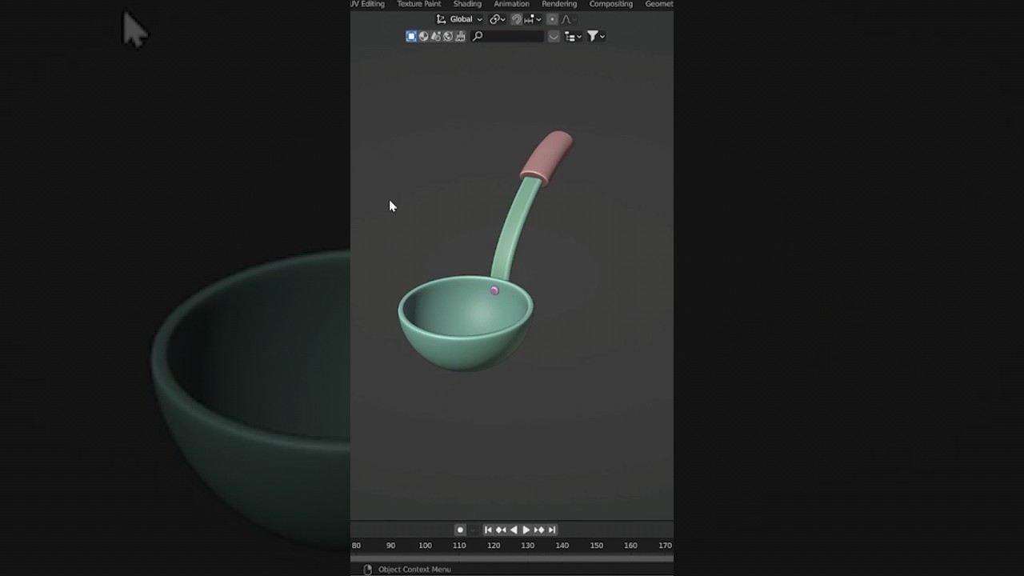
Task: Jump to the timeline end frame
Action: coord(552,530)
